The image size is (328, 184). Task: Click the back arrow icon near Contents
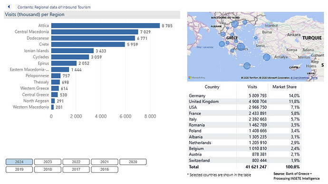pos(9,7)
